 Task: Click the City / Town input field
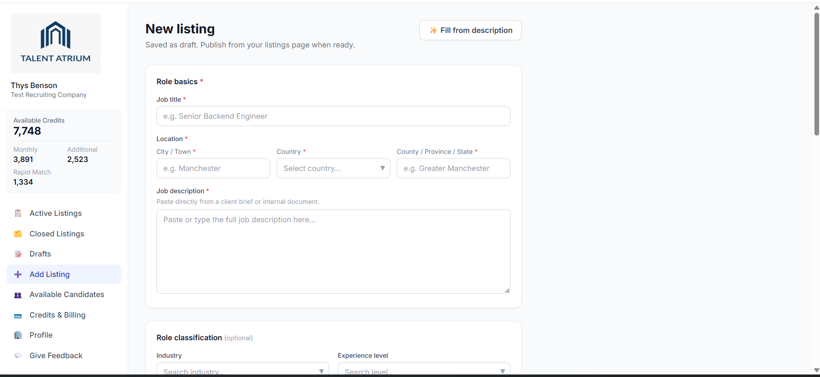pyautogui.click(x=213, y=168)
